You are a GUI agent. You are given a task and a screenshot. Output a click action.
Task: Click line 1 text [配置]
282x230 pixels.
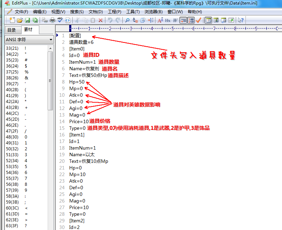pos(75,35)
